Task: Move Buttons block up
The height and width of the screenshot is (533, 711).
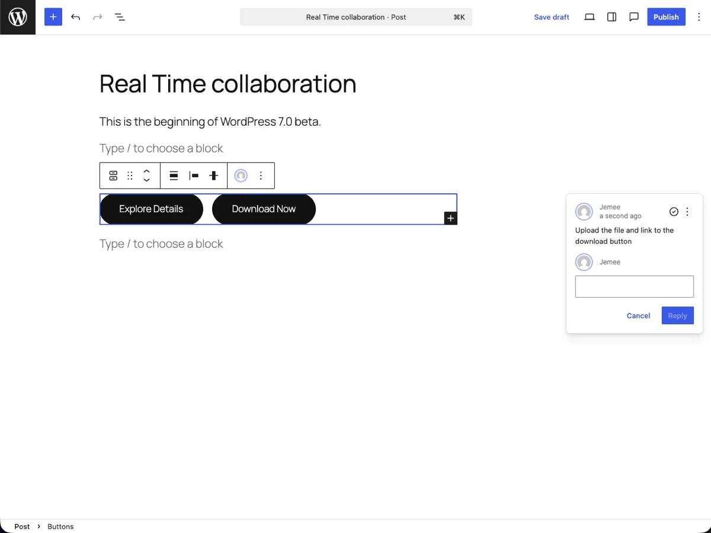Action: click(x=146, y=171)
